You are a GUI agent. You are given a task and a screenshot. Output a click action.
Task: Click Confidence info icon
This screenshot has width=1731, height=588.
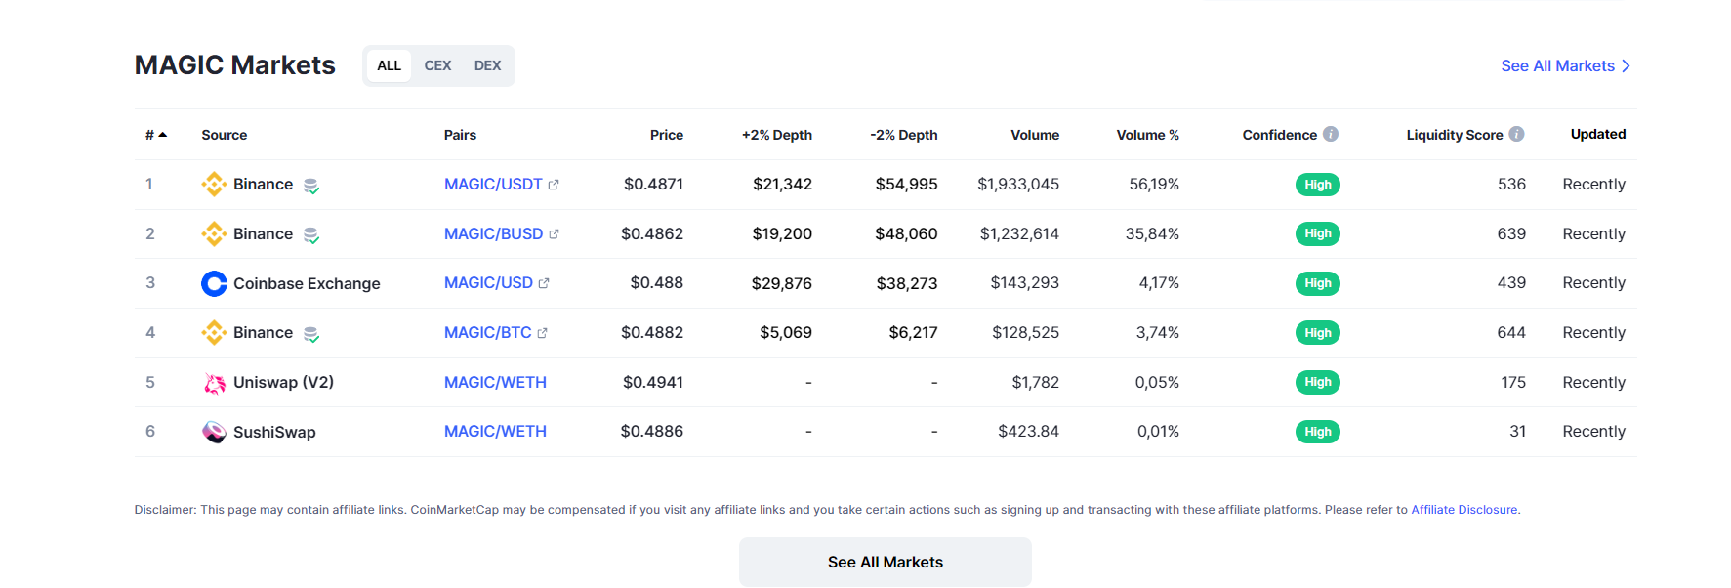1331,134
